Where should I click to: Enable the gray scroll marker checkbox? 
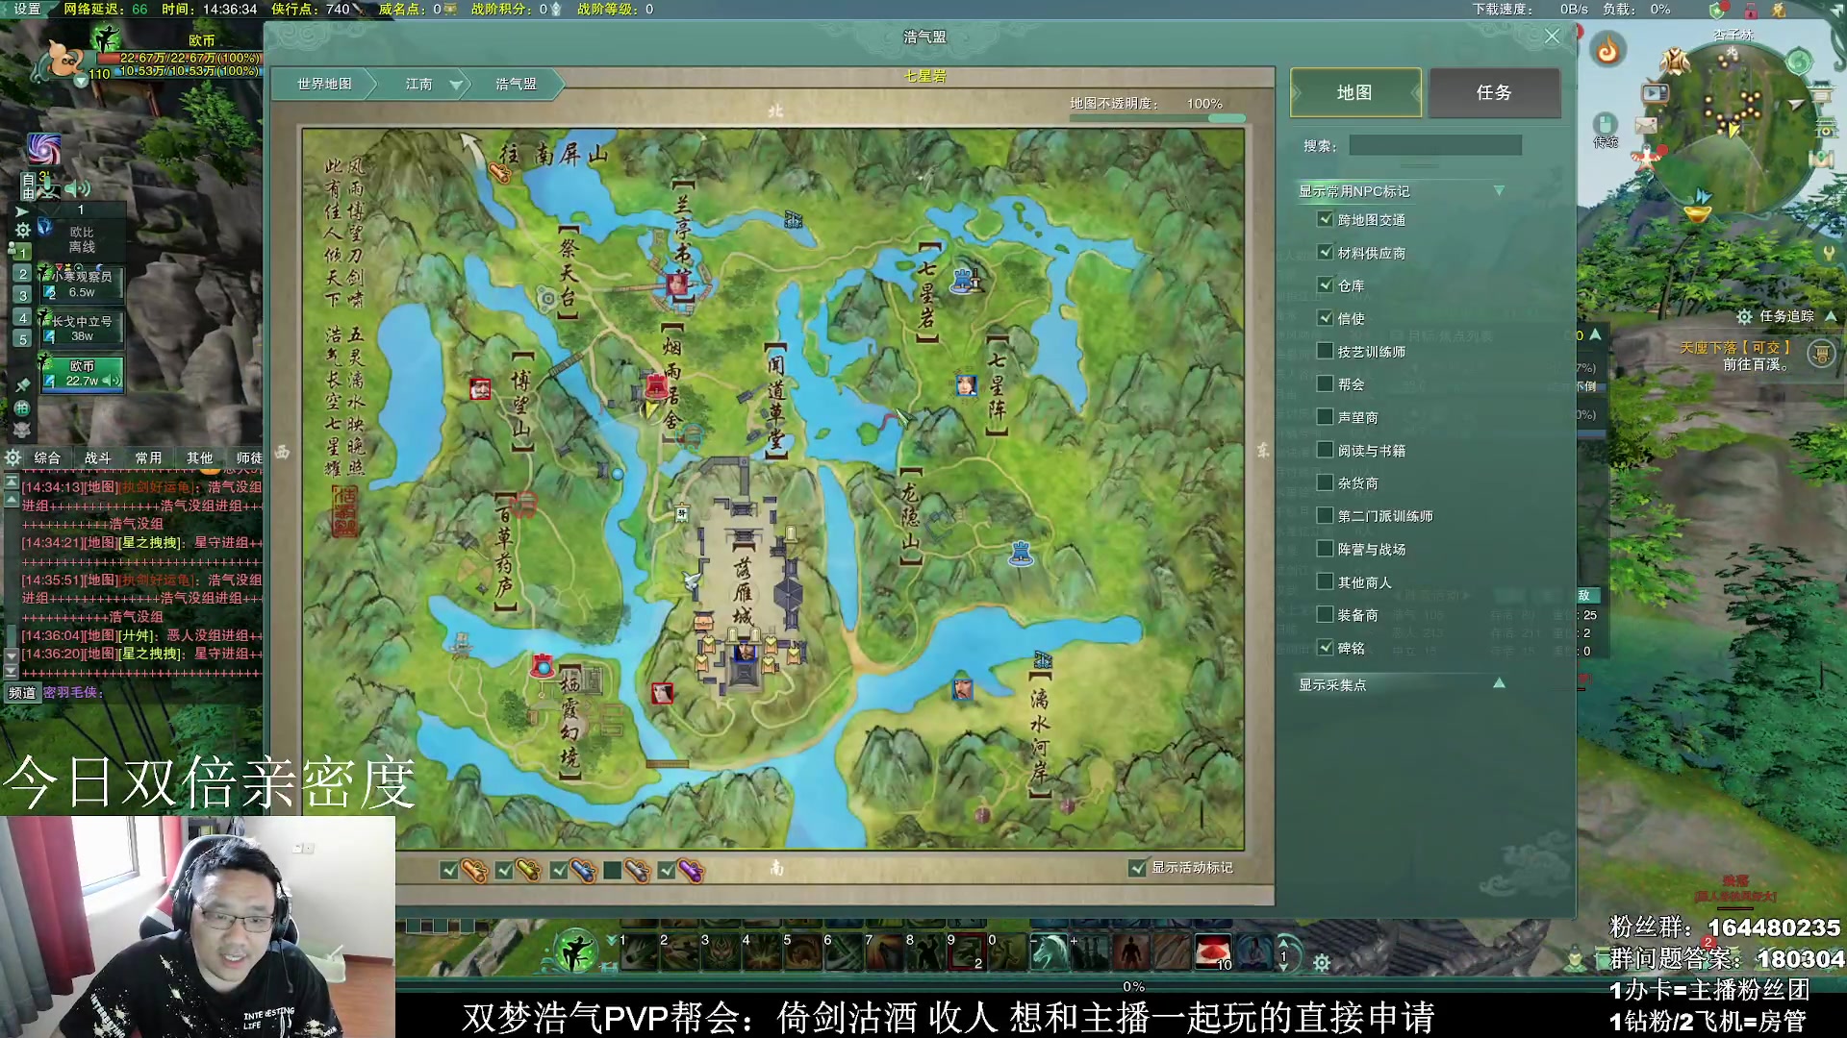612,871
